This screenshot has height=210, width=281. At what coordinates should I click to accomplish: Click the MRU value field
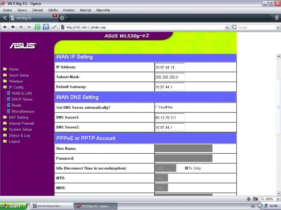coord(162,188)
